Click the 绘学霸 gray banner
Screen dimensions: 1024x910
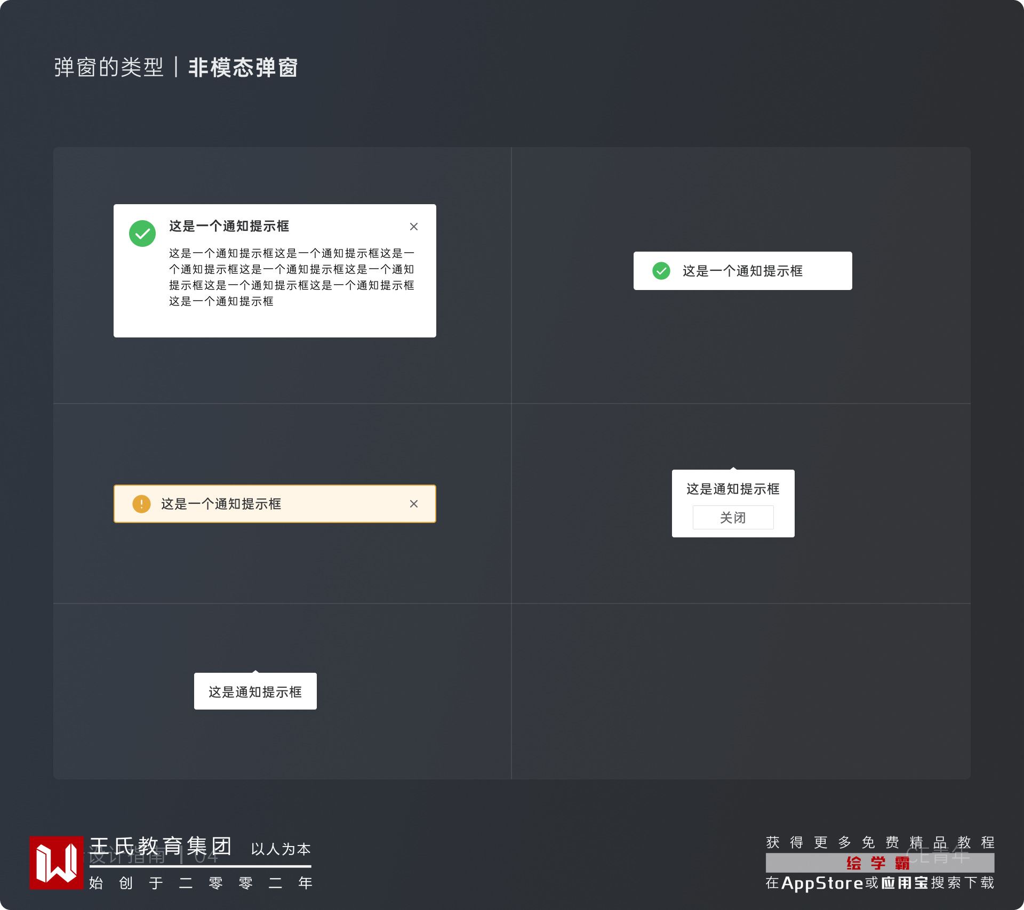click(879, 863)
